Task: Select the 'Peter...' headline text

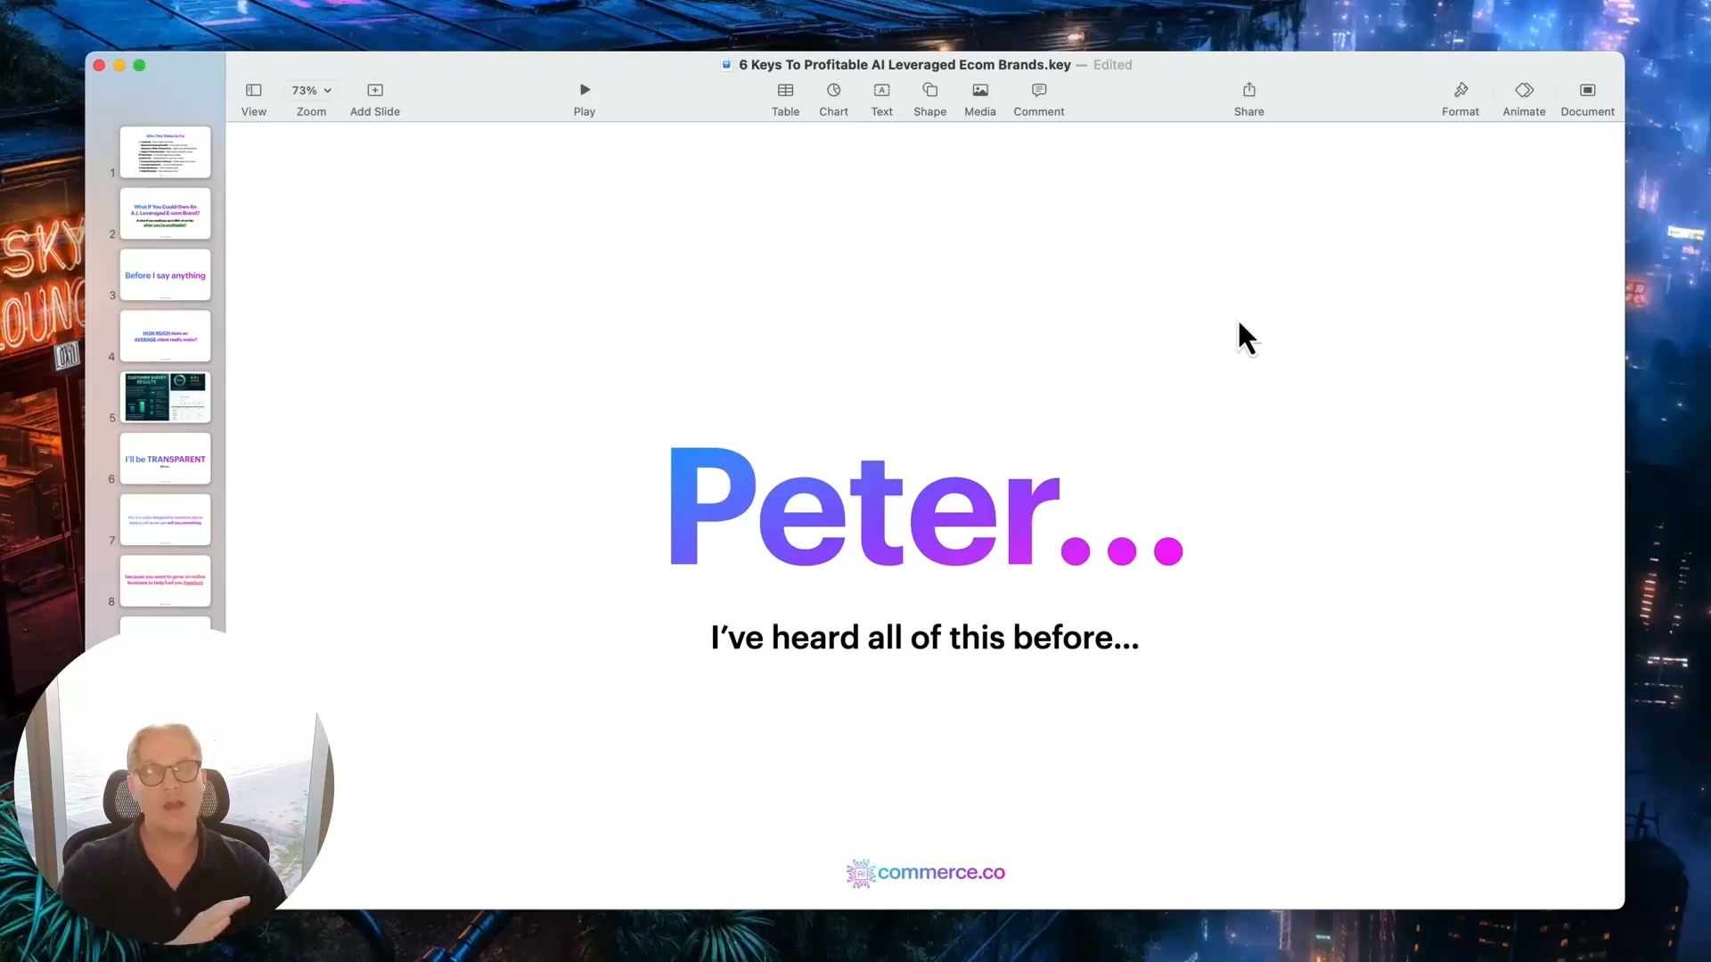Action: point(926,506)
